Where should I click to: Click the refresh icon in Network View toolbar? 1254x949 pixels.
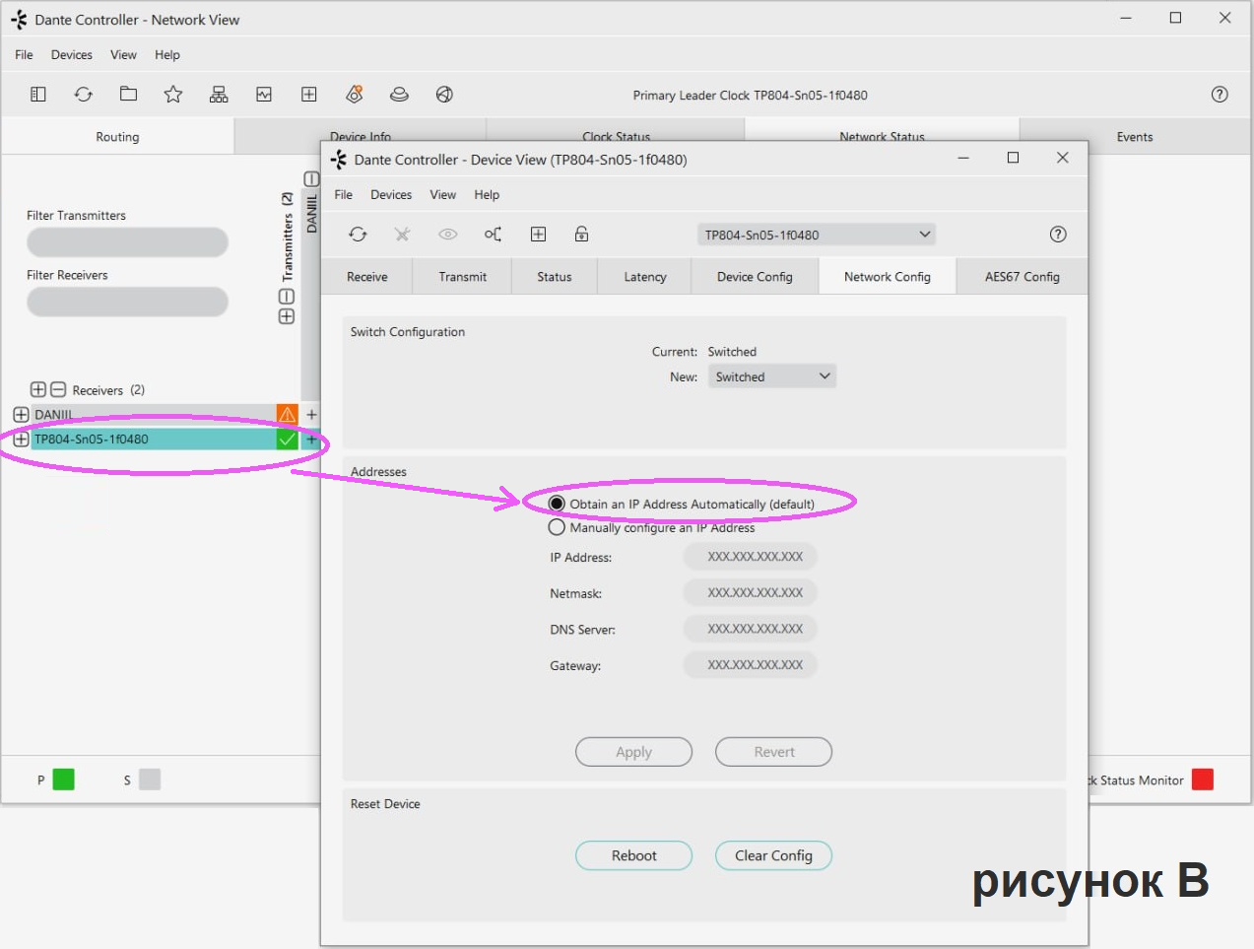click(84, 95)
